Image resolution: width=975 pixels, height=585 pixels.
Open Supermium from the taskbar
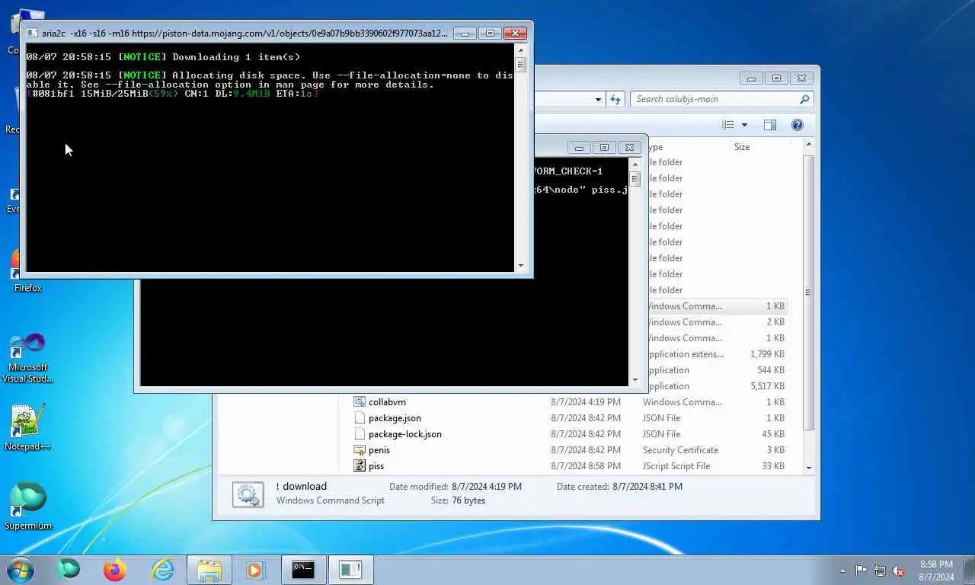[69, 569]
